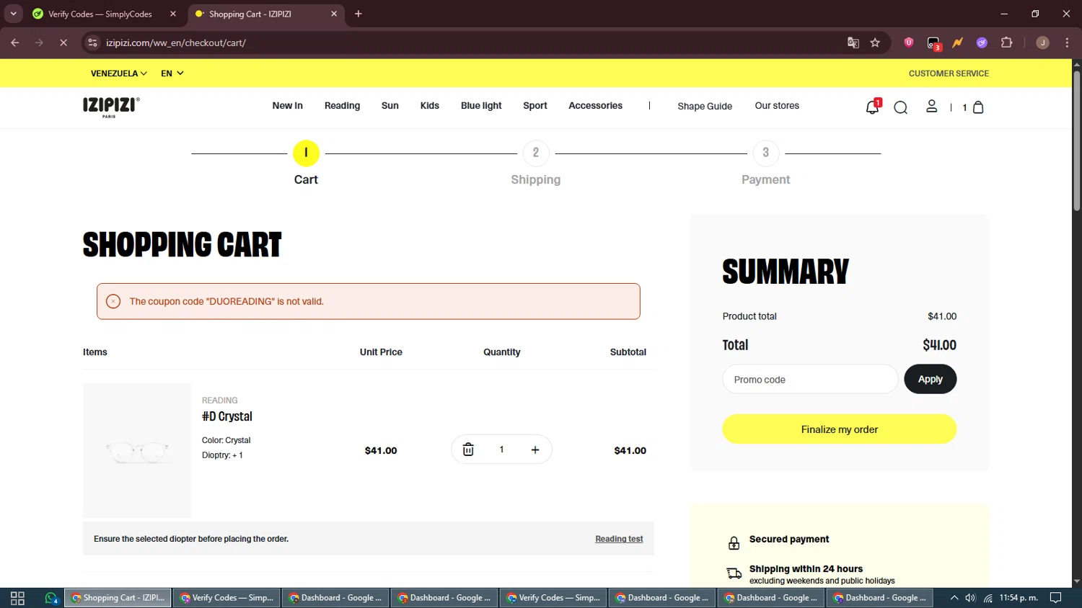
Task: Open the shopping bag icon
Action: click(x=978, y=107)
